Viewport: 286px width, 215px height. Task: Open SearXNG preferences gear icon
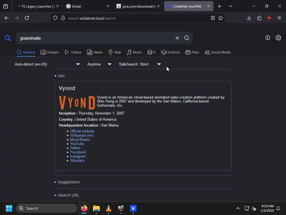[x=278, y=38]
